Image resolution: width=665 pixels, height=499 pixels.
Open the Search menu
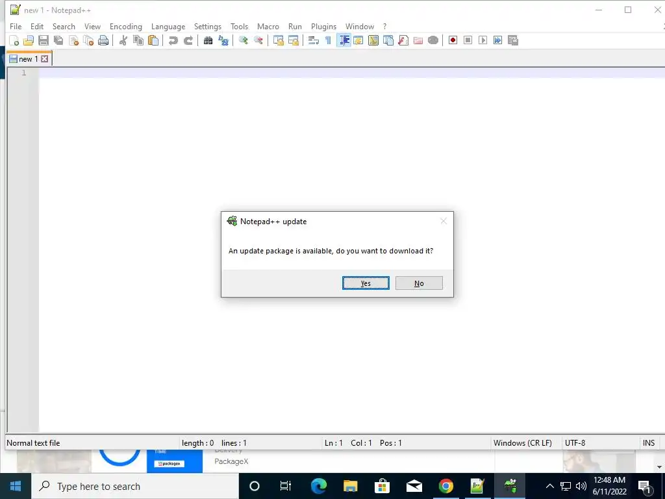click(64, 26)
